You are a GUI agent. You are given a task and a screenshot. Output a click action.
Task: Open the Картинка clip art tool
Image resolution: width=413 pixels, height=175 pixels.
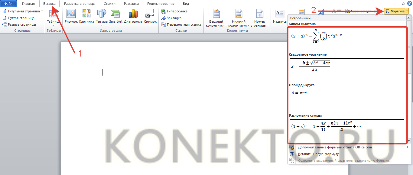point(86,16)
